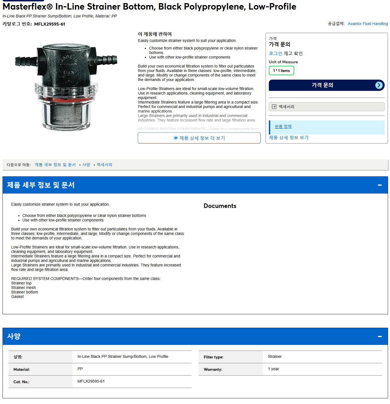390x404 pixels.
Task: Click the Strainer bottom line
Action: (x=25, y=292)
